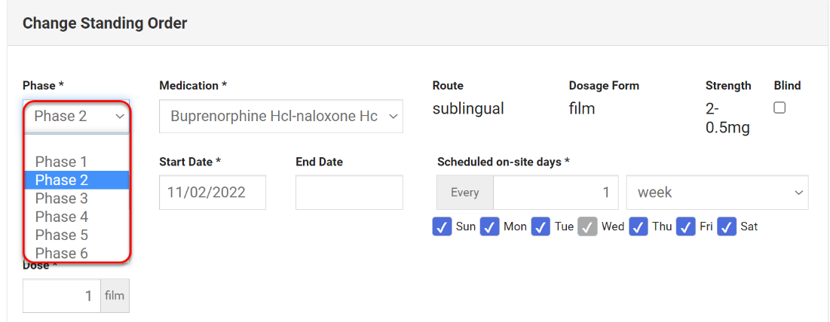Focus the Dose amount input

point(62,296)
